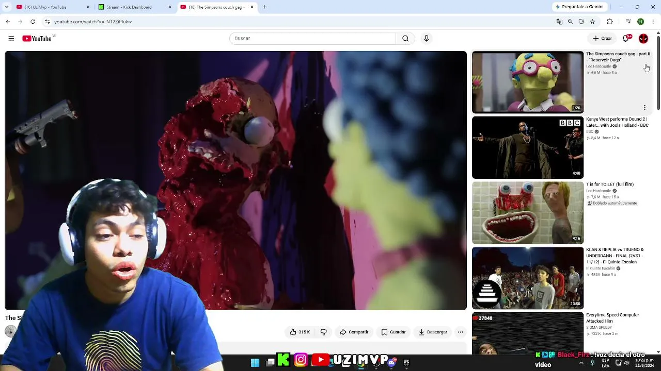This screenshot has width=661, height=371.
Task: Open a new browser tab
Action: pos(264,7)
